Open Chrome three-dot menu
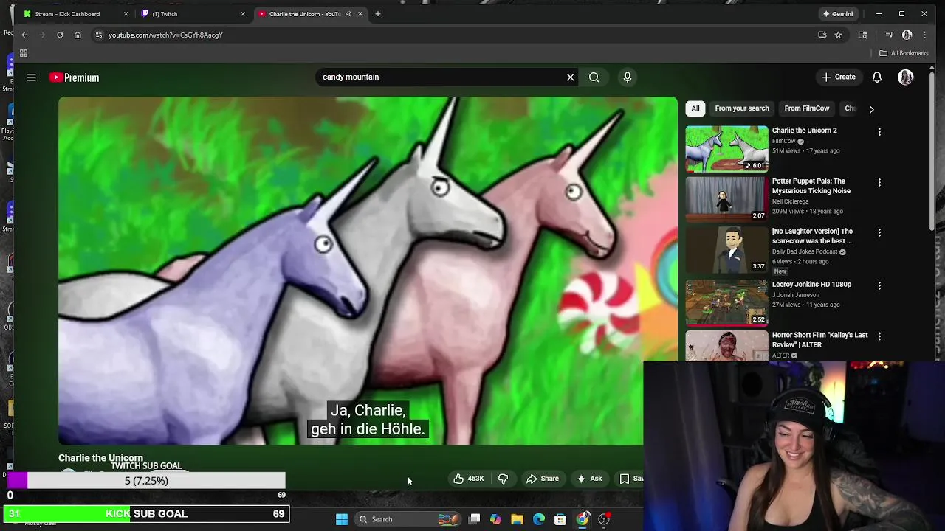Viewport: 945px width, 531px height. coord(925,35)
